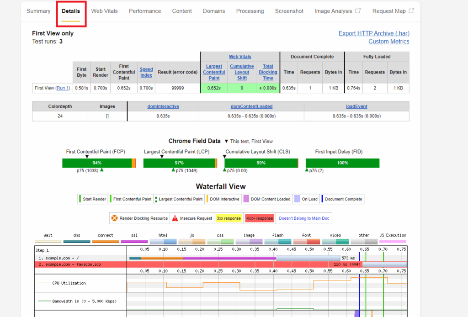This screenshot has height=317, width=468.
Task: Click the CLS 99% field data bar
Action: pos(261,163)
